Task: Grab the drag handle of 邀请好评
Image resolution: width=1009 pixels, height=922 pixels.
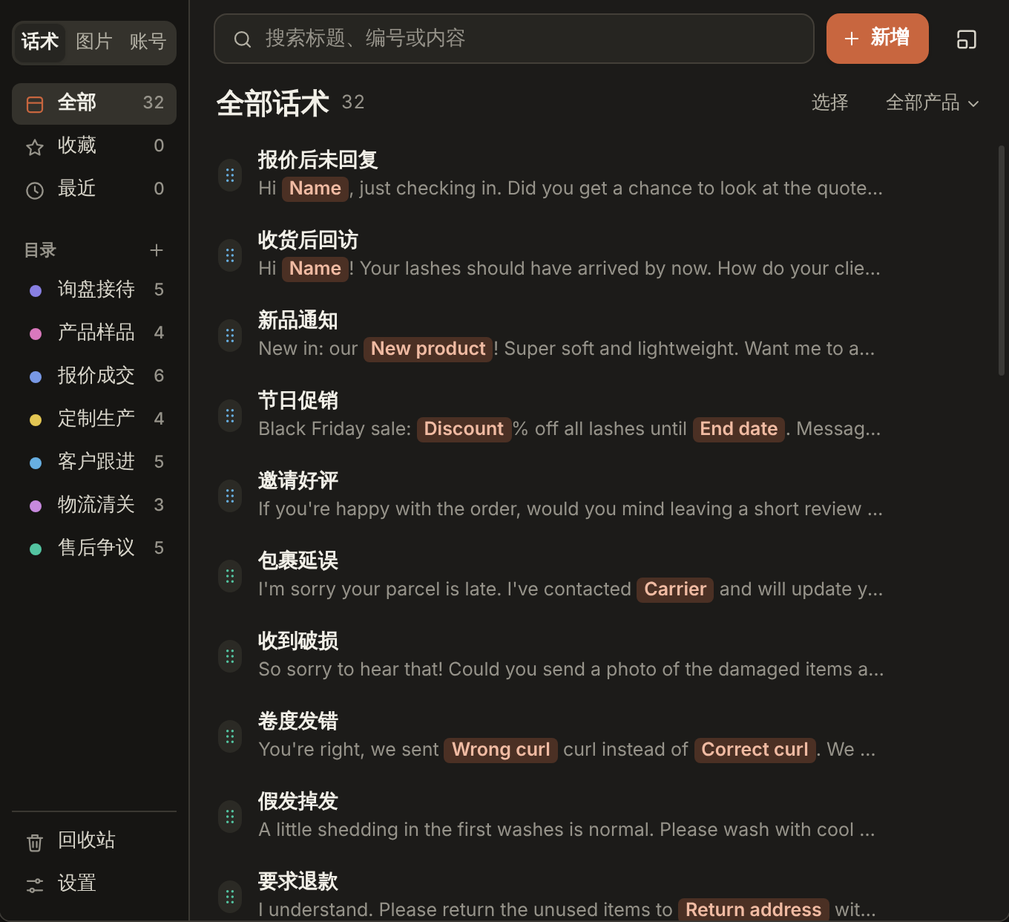Action: click(x=230, y=496)
